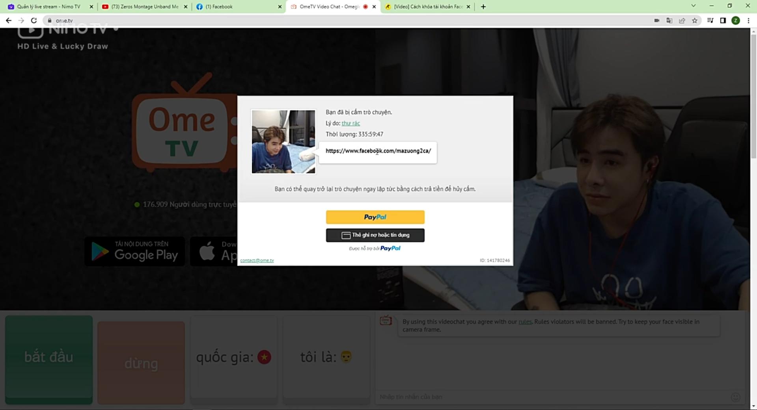Click the Facebook URL text in the dialog
Viewport: 757px width, 410px height.
(x=378, y=151)
